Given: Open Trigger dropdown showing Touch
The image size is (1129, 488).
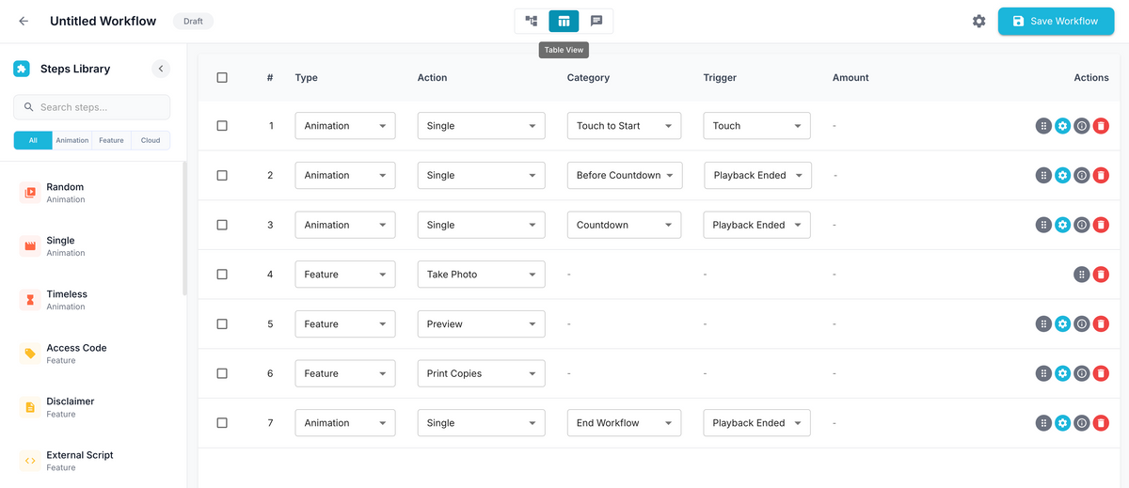Looking at the screenshot, I should (x=757, y=126).
